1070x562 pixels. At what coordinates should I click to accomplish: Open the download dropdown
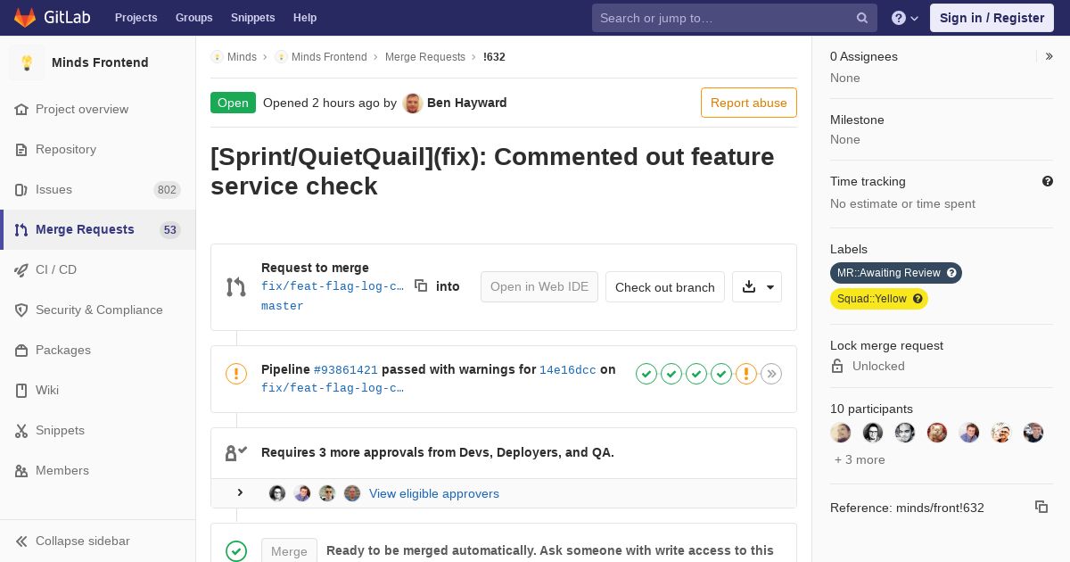(x=757, y=286)
